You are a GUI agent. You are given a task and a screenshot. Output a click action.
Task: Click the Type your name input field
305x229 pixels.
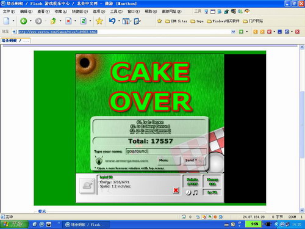point(166,151)
